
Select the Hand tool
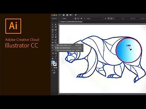coord(53,58)
